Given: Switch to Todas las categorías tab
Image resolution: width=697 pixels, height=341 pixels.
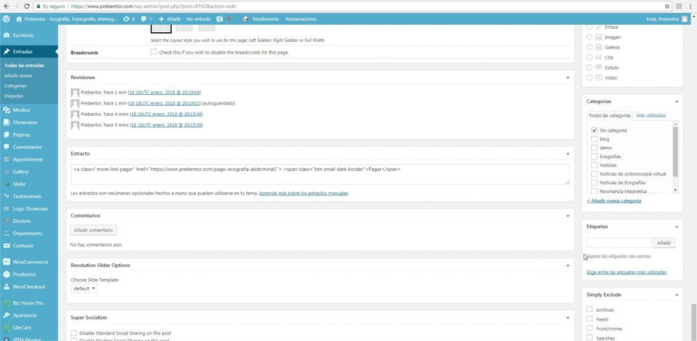Looking at the screenshot, I should click(x=610, y=115).
